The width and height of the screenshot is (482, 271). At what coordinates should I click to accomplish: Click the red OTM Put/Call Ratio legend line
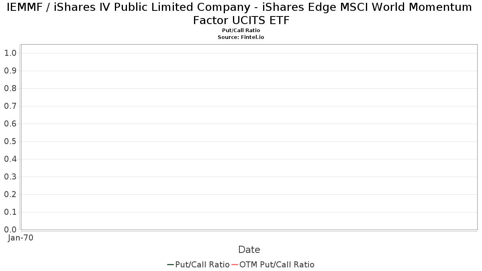[x=235, y=265]
